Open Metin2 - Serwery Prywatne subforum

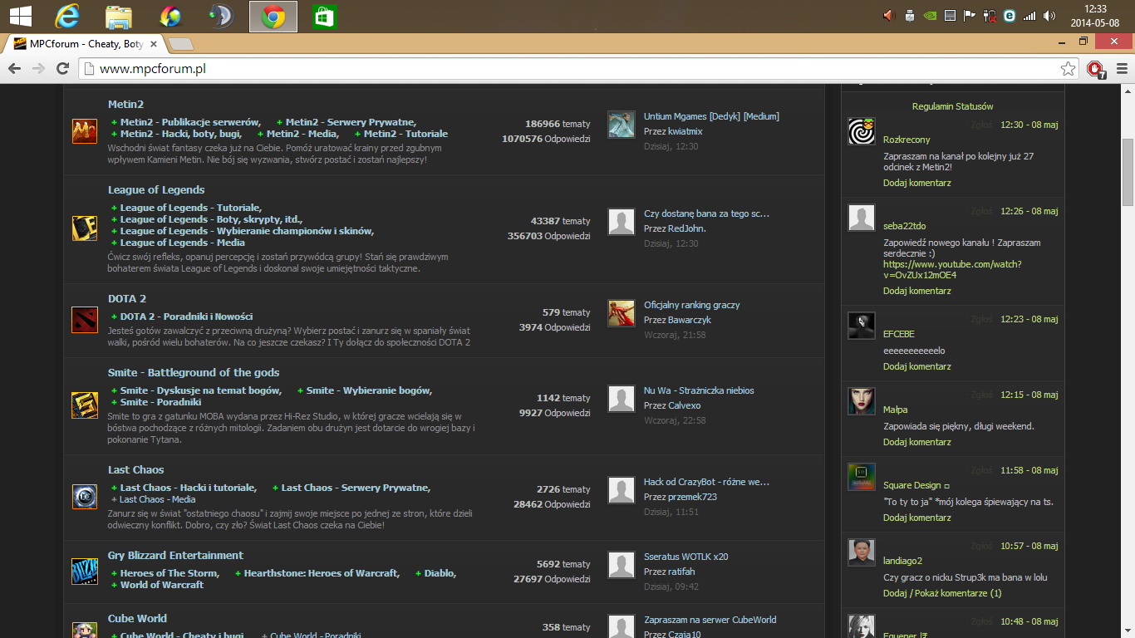[351, 122]
